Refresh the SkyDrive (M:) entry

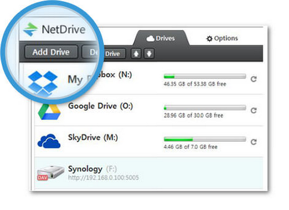point(254,142)
